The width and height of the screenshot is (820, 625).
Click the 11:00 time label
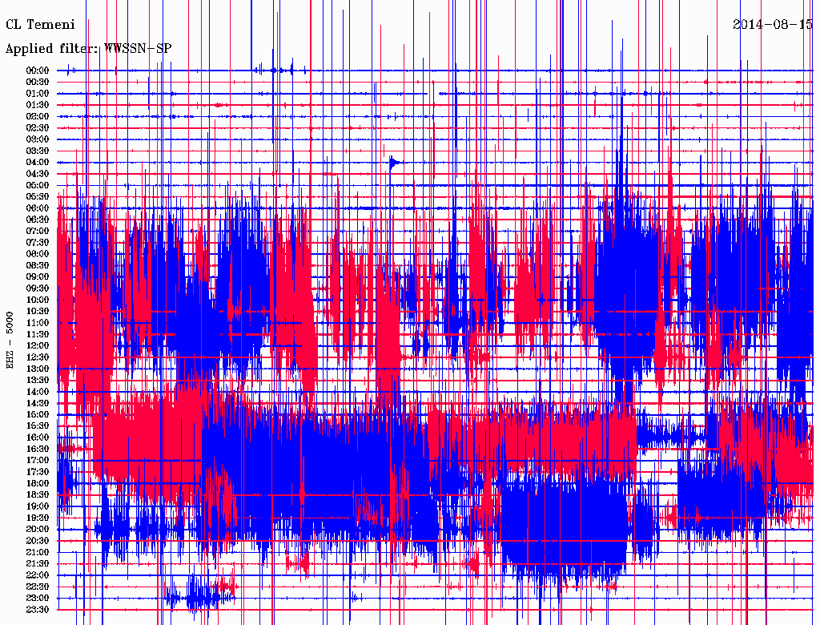point(38,322)
